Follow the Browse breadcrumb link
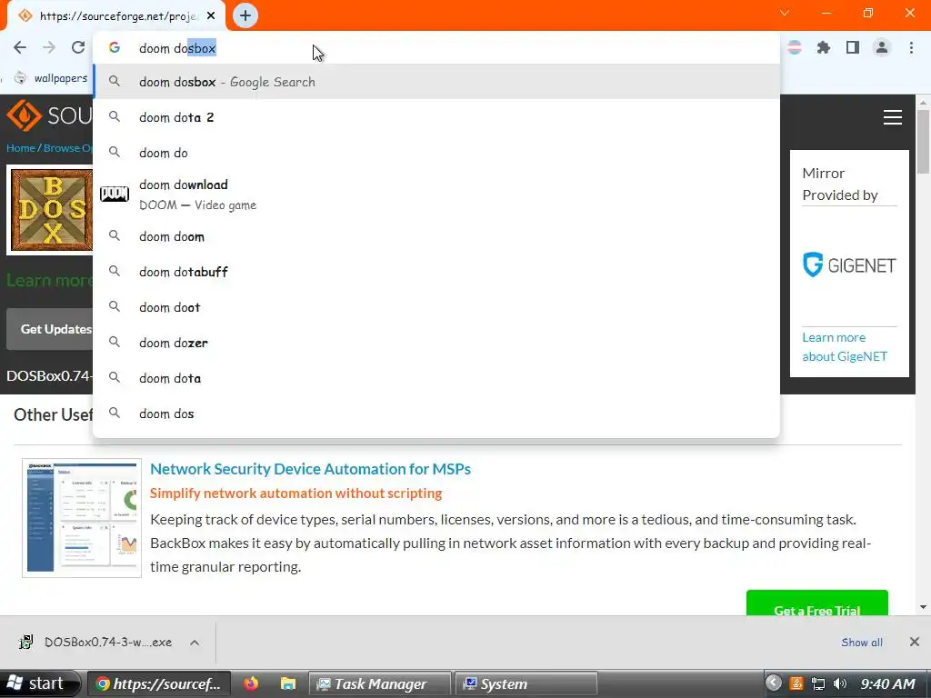 (67, 148)
